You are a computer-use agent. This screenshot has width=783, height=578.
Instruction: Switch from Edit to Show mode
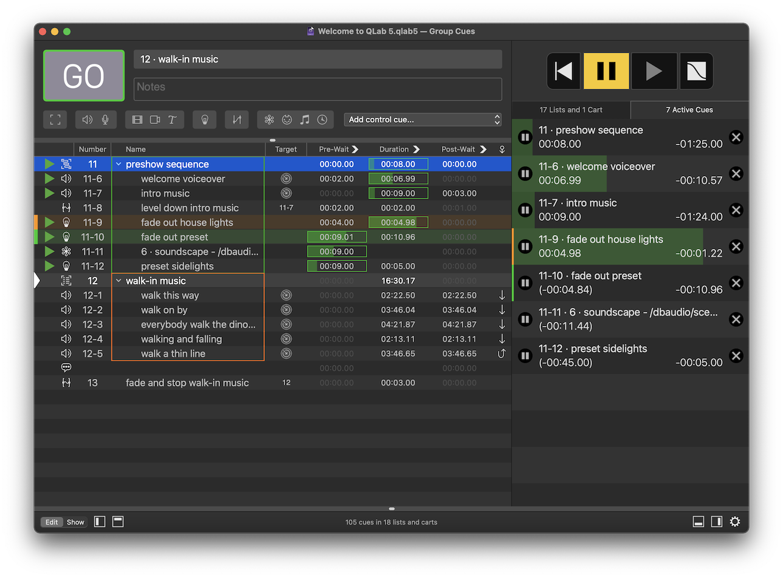[75, 522]
